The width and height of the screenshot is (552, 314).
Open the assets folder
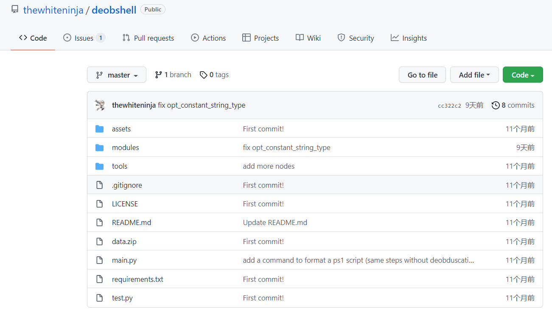click(121, 129)
